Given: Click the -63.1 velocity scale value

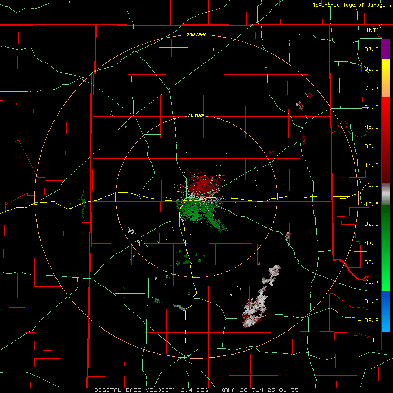Looking at the screenshot, I should [370, 262].
